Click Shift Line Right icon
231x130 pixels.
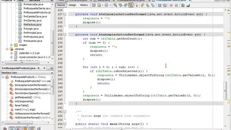pyautogui.click(x=165, y=5)
